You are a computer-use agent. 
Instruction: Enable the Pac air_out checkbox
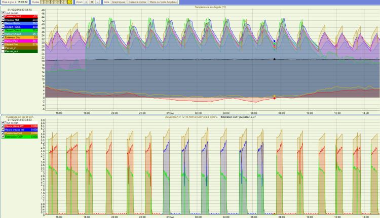click(3, 51)
